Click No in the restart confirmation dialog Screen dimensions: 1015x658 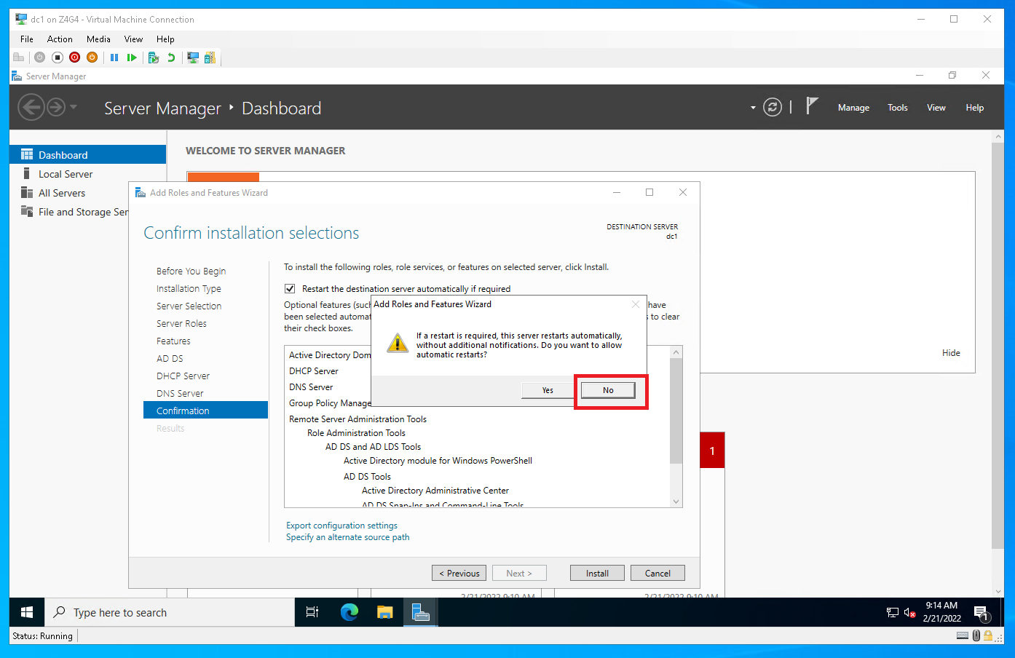[608, 390]
